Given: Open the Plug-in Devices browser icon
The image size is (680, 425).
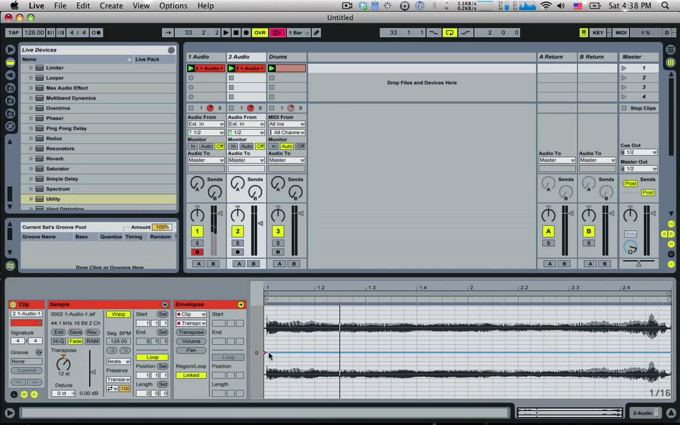Looking at the screenshot, I should [x=10, y=75].
